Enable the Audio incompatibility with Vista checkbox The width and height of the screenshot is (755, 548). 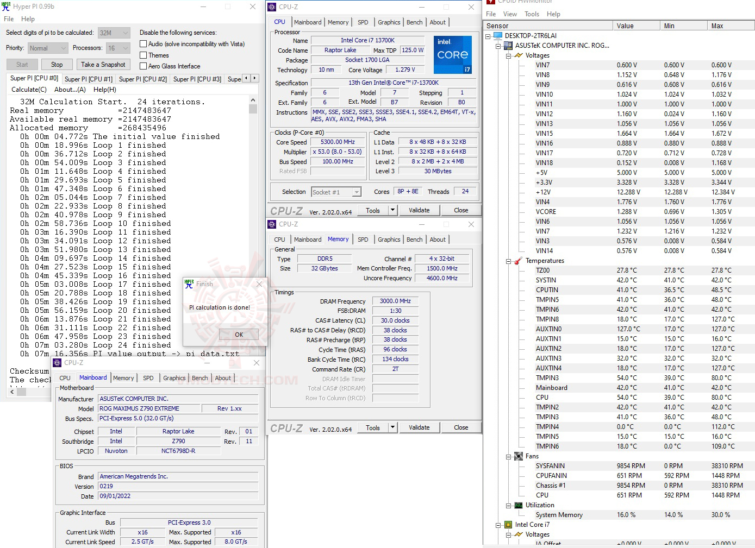coord(143,44)
